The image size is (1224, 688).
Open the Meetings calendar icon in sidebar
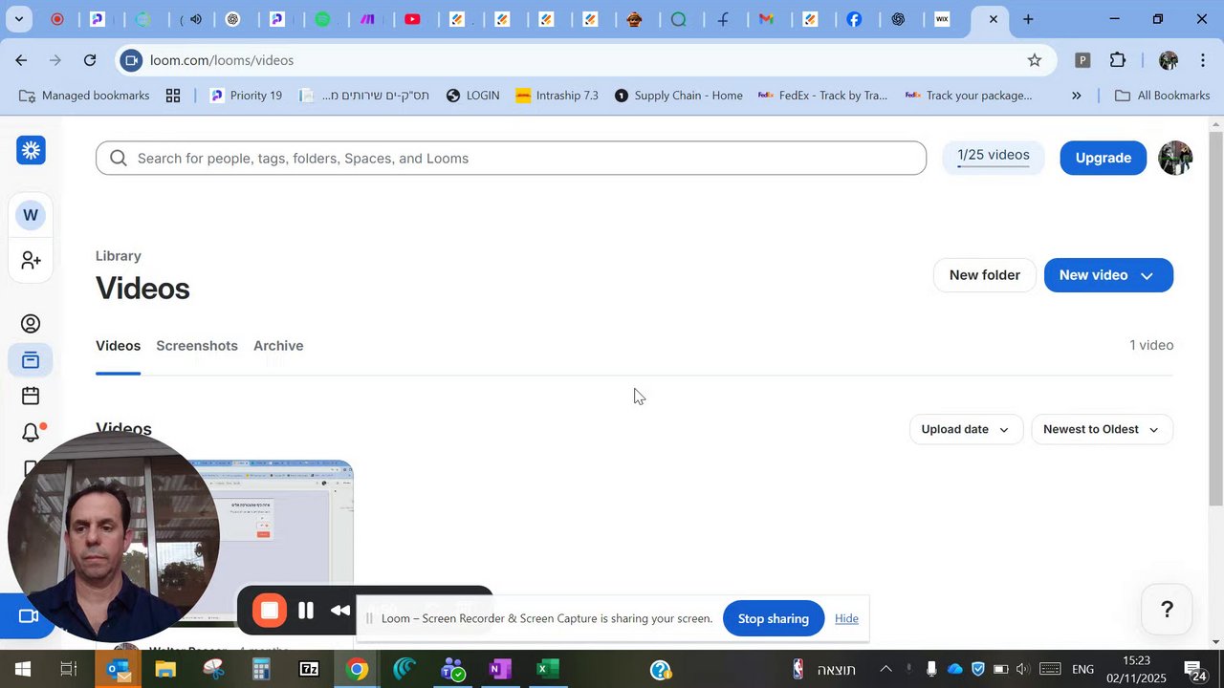[x=31, y=396]
